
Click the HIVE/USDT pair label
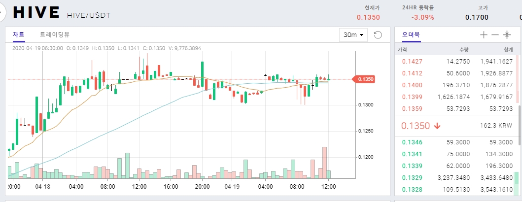point(88,15)
